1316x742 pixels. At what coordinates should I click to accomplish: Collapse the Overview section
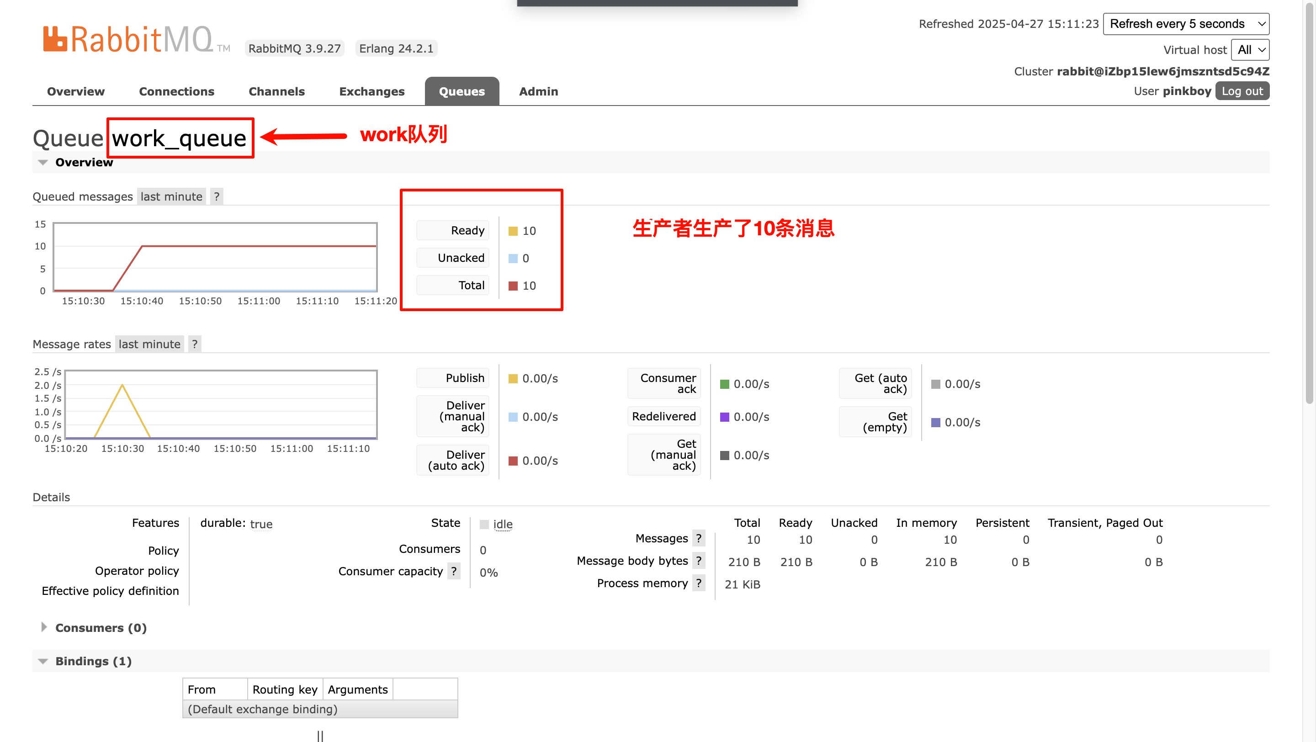click(84, 162)
